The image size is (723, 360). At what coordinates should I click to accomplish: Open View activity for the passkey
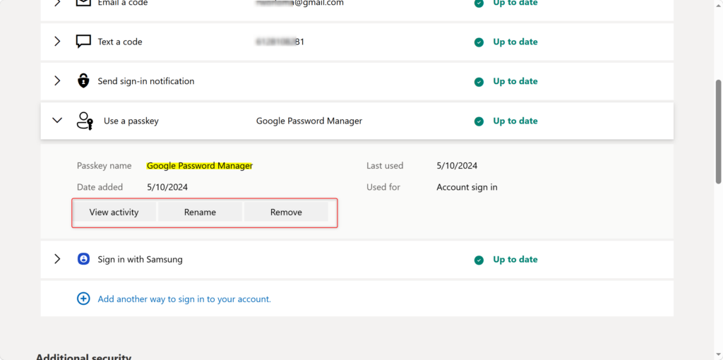pos(114,212)
